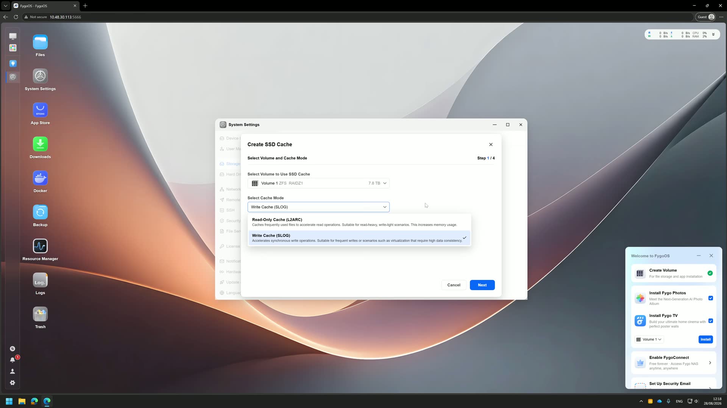The width and height of the screenshot is (727, 408).
Task: Go back in the browser
Action: [x=6, y=17]
